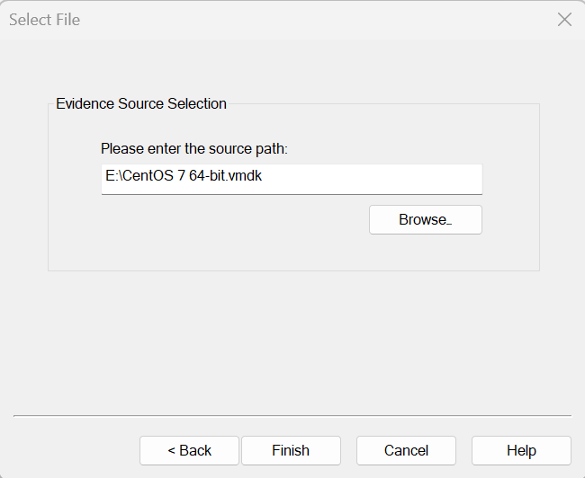Screen dimensions: 585x478
Task: Click blank dialog area below the Evidence Source group
Action: click(292, 341)
